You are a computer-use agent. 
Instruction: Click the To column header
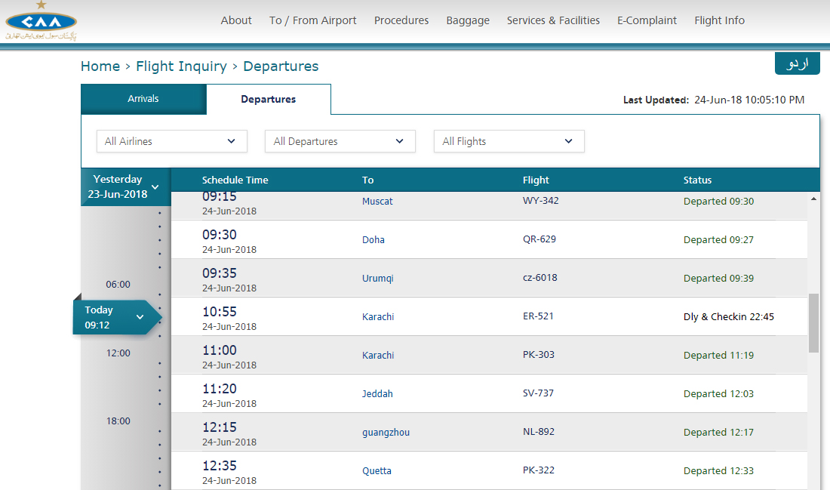368,180
